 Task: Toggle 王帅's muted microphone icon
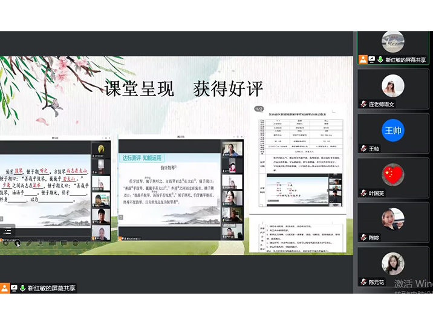(363, 149)
